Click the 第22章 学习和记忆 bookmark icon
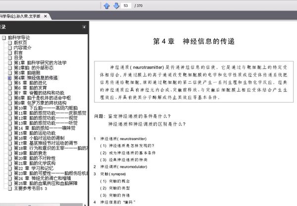Screen dimensions: 297x206 click(10, 168)
